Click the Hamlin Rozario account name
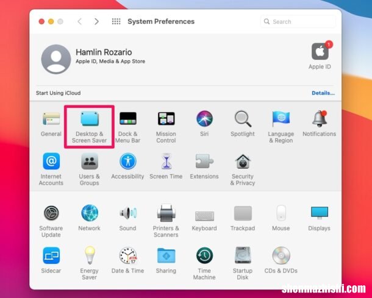The height and width of the screenshot is (298, 372). tap(104, 52)
